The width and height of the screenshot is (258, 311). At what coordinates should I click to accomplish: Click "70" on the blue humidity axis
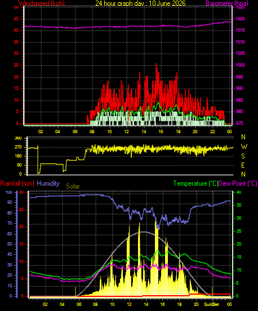coord(10,224)
